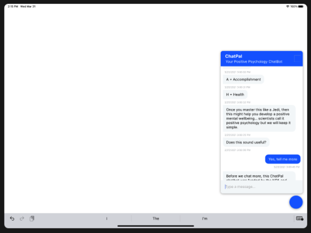This screenshot has height=233, width=311.
Task: Tap the time in status bar
Action: coord(13,7)
